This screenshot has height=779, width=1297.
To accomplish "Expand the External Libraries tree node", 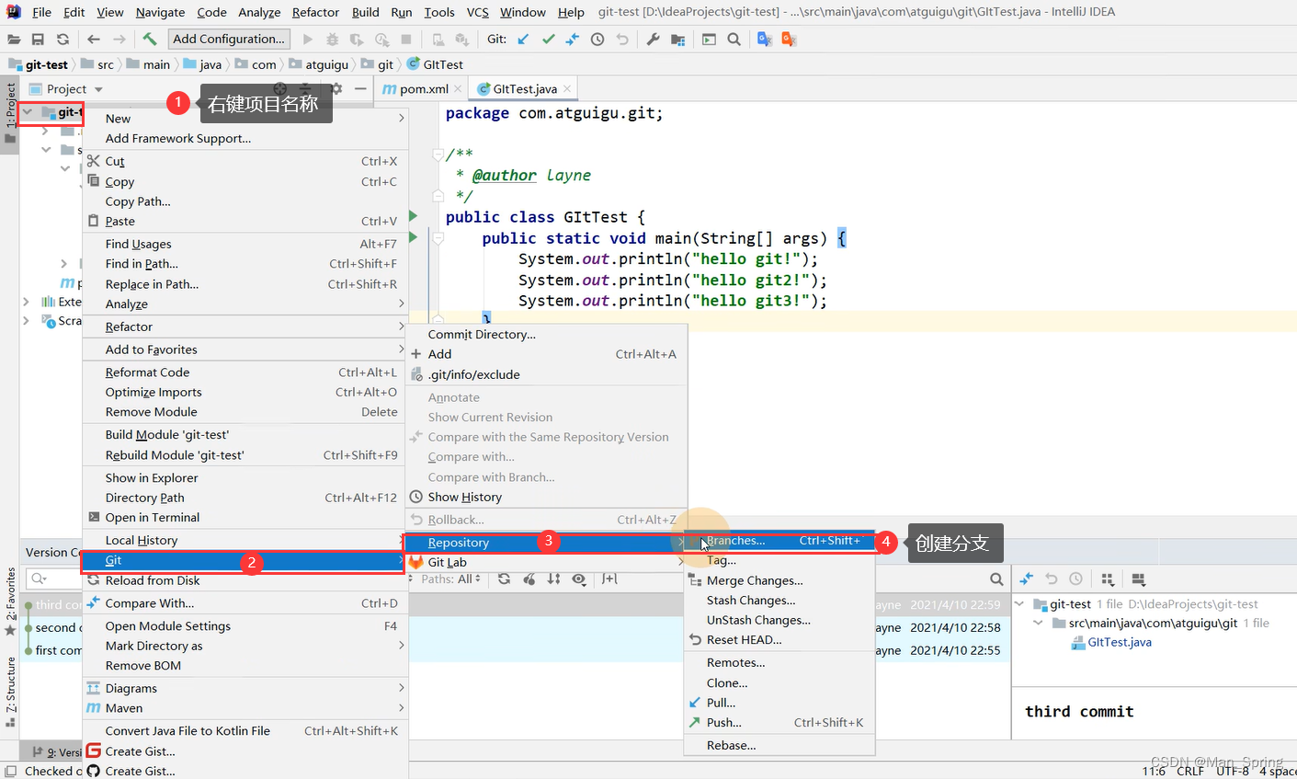I will (26, 301).
